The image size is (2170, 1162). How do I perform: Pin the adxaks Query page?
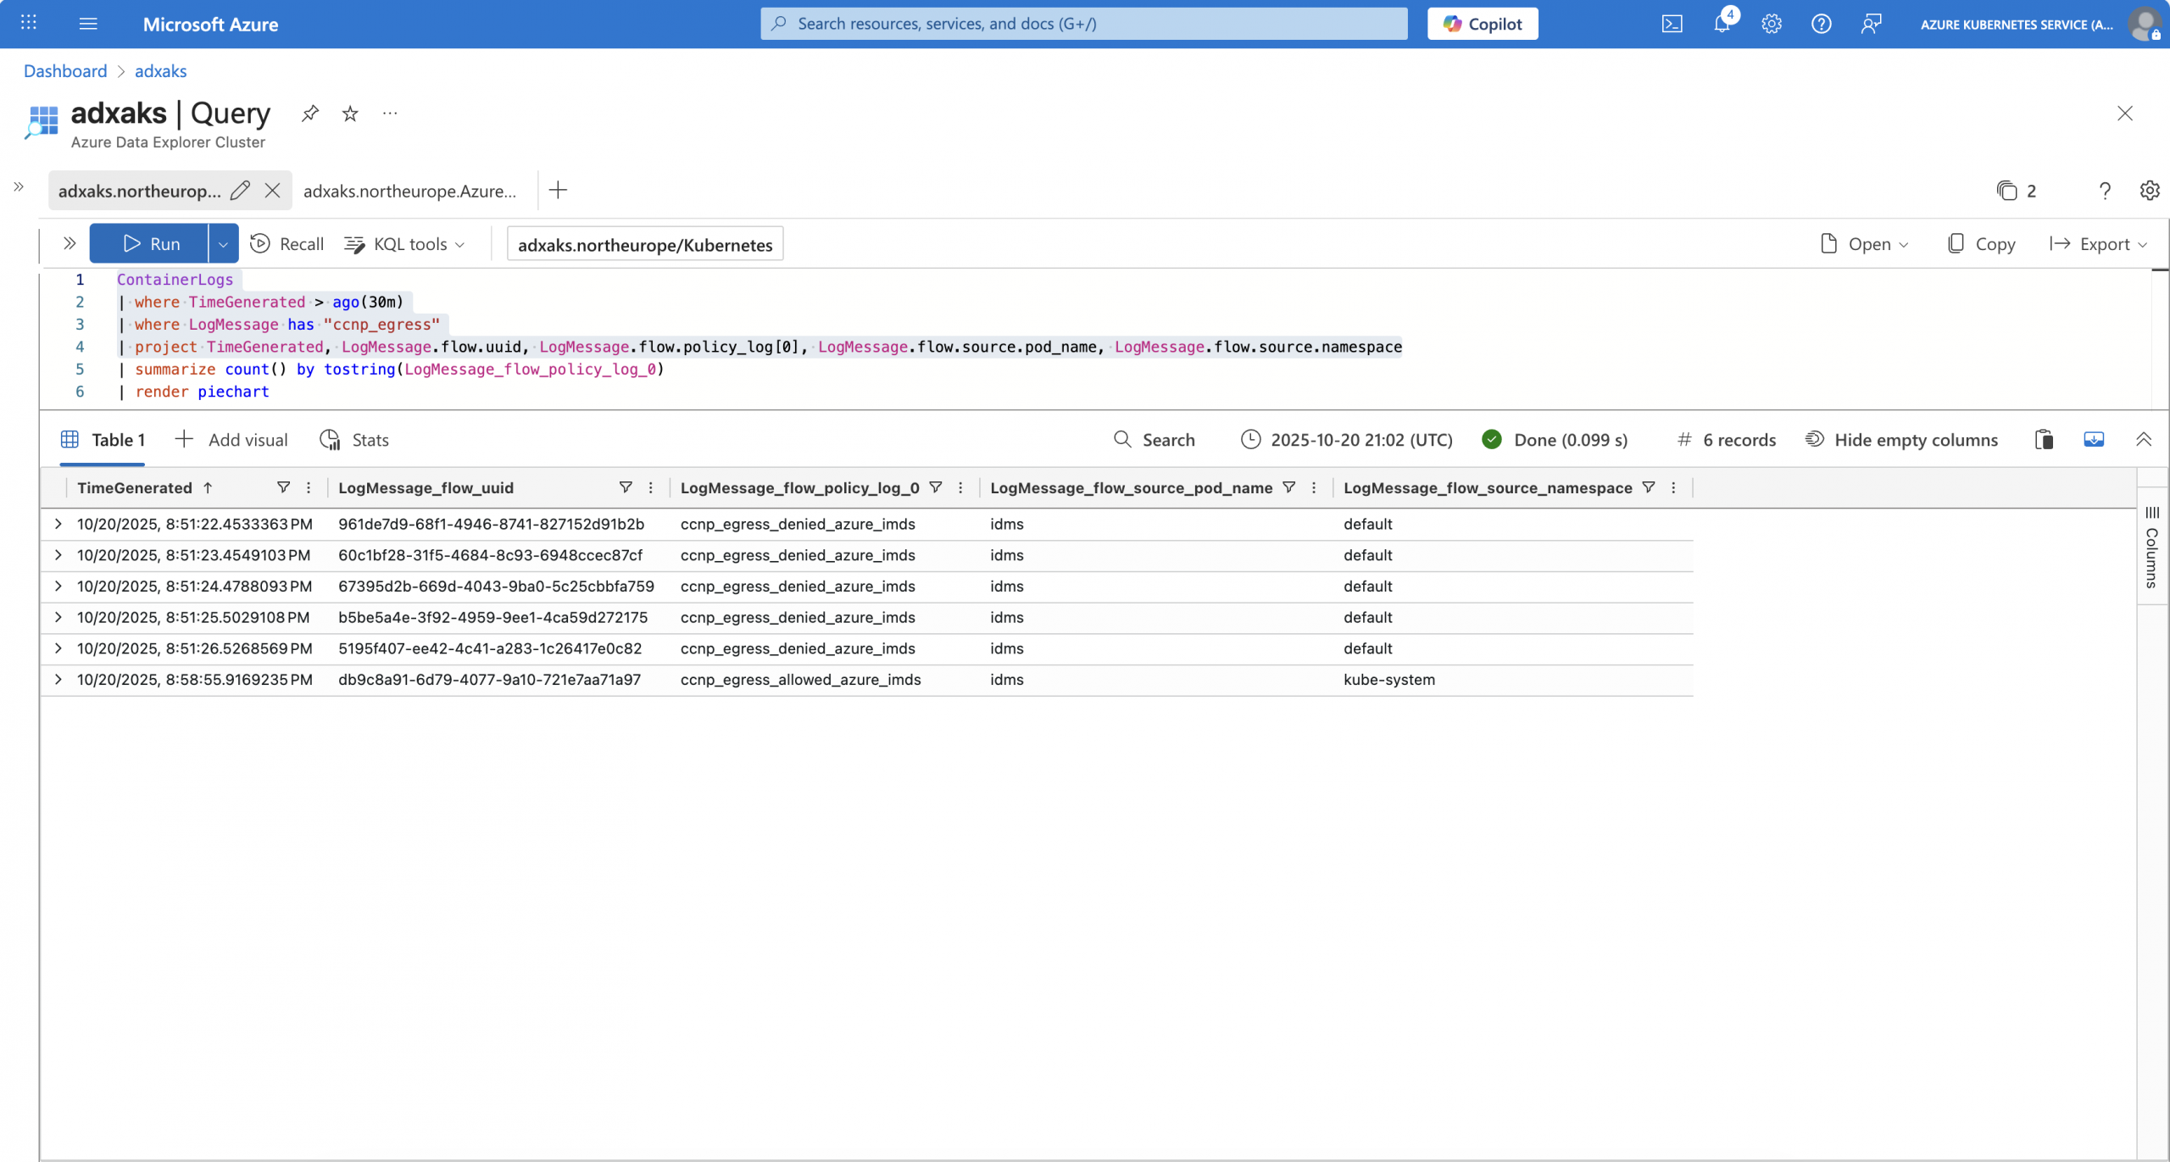[310, 113]
